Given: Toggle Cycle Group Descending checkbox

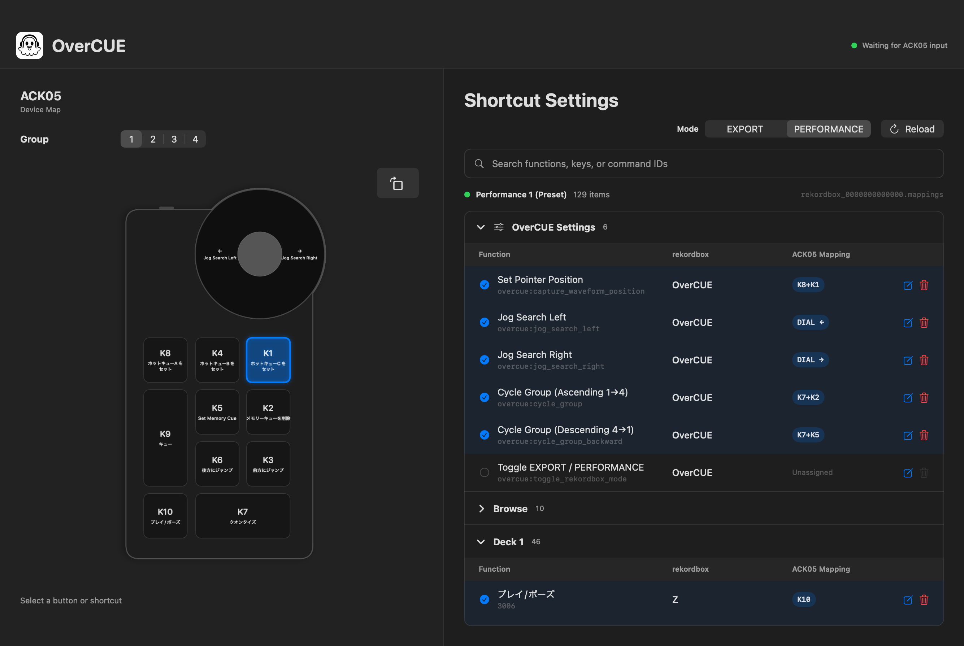Looking at the screenshot, I should coord(484,435).
